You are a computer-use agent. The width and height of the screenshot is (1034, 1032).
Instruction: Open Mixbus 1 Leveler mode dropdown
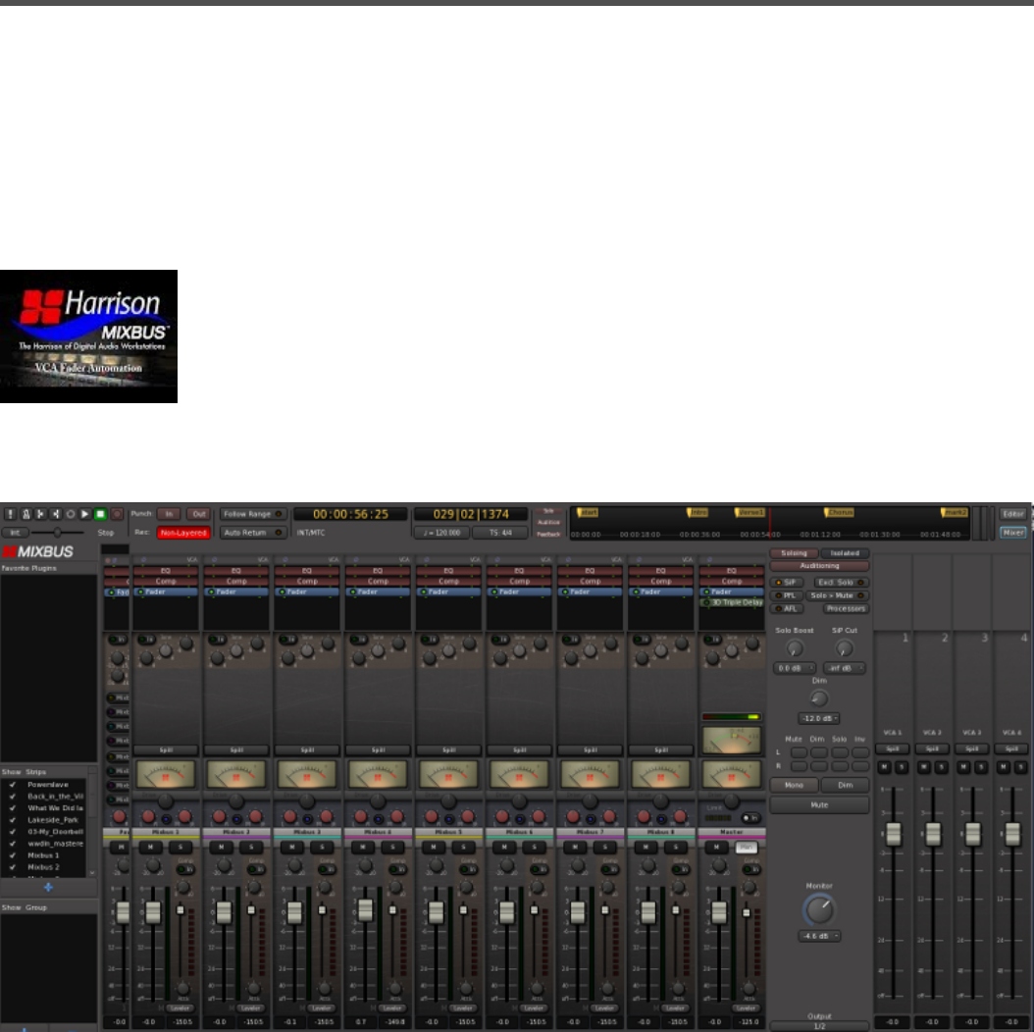(180, 1007)
